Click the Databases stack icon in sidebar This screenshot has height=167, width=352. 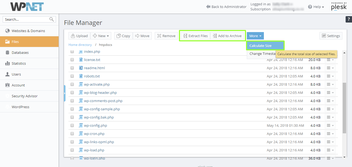pyautogui.click(x=7, y=52)
